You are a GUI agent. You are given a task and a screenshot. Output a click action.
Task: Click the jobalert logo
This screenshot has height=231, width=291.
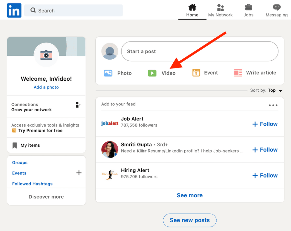110,123
